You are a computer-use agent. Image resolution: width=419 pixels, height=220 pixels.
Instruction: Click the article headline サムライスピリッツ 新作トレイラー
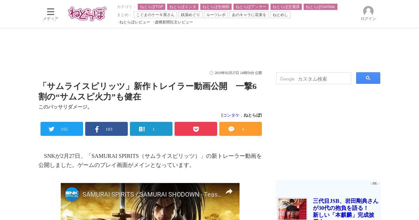click(147, 91)
